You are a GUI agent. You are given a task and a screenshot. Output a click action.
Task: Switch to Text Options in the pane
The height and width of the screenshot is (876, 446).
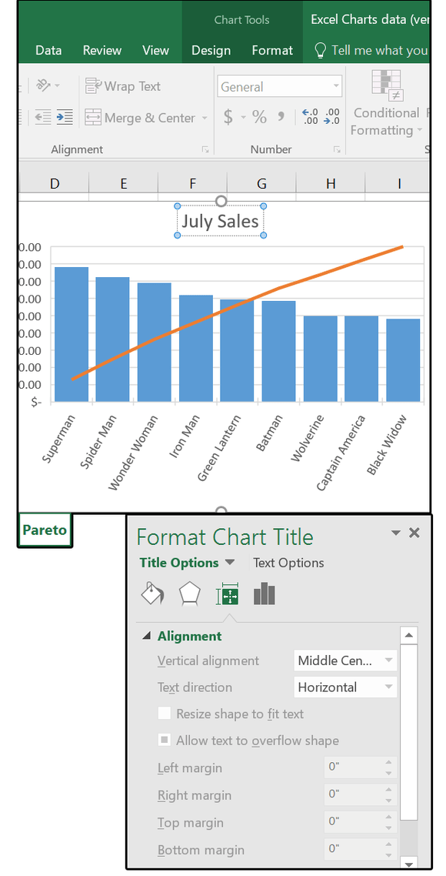(288, 563)
